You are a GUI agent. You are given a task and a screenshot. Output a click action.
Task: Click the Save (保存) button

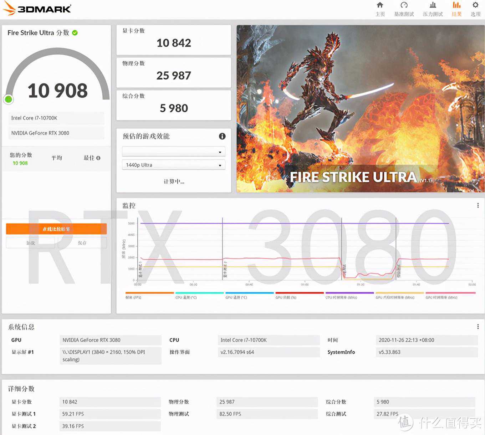click(x=82, y=243)
